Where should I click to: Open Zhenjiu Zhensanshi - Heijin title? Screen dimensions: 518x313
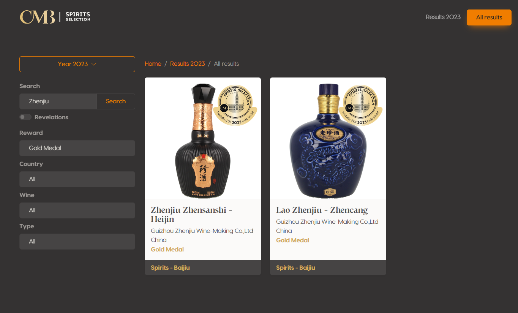tap(191, 215)
